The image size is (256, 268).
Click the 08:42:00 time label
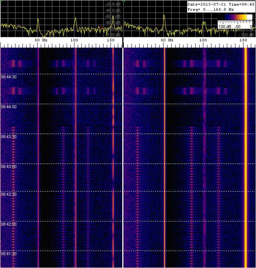coord(8,224)
